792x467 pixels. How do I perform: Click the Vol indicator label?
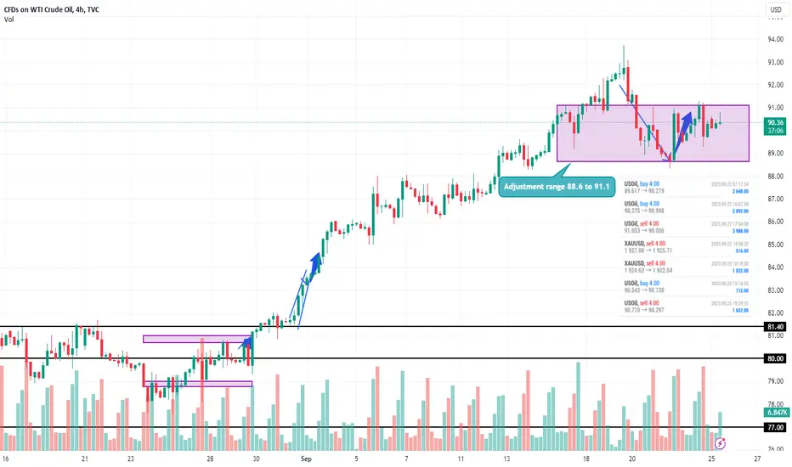pyautogui.click(x=8, y=20)
